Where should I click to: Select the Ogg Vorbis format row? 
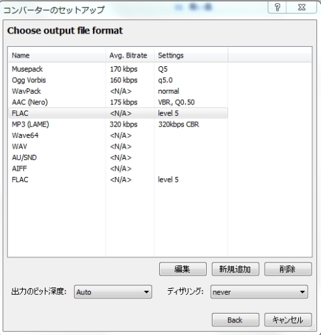118,80
